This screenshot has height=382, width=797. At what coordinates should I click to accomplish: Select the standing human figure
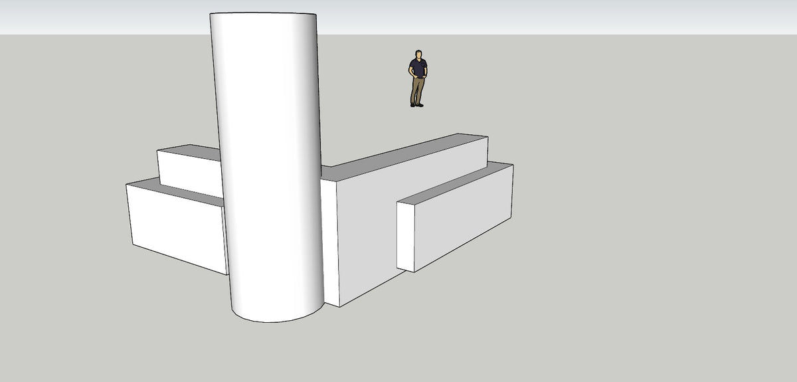[x=417, y=78]
